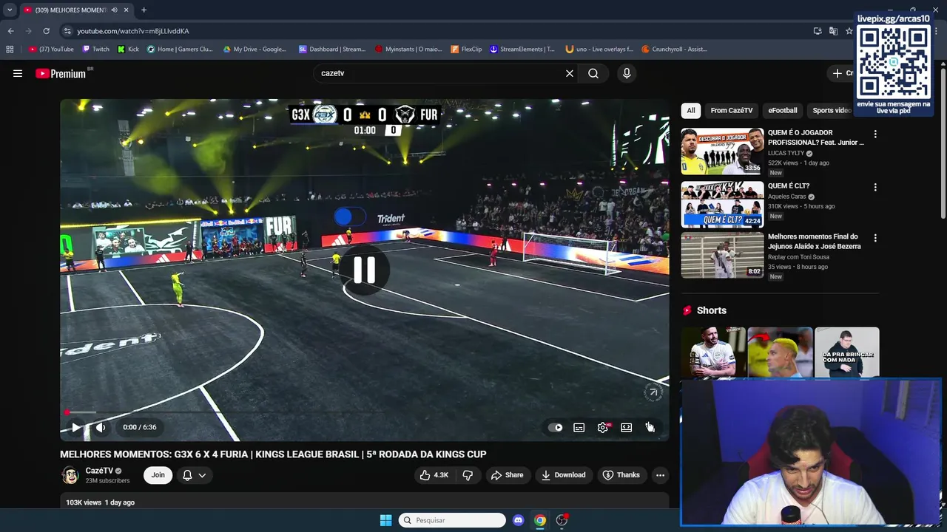Switch to theater mode
The height and width of the screenshot is (532, 947).
tap(627, 427)
